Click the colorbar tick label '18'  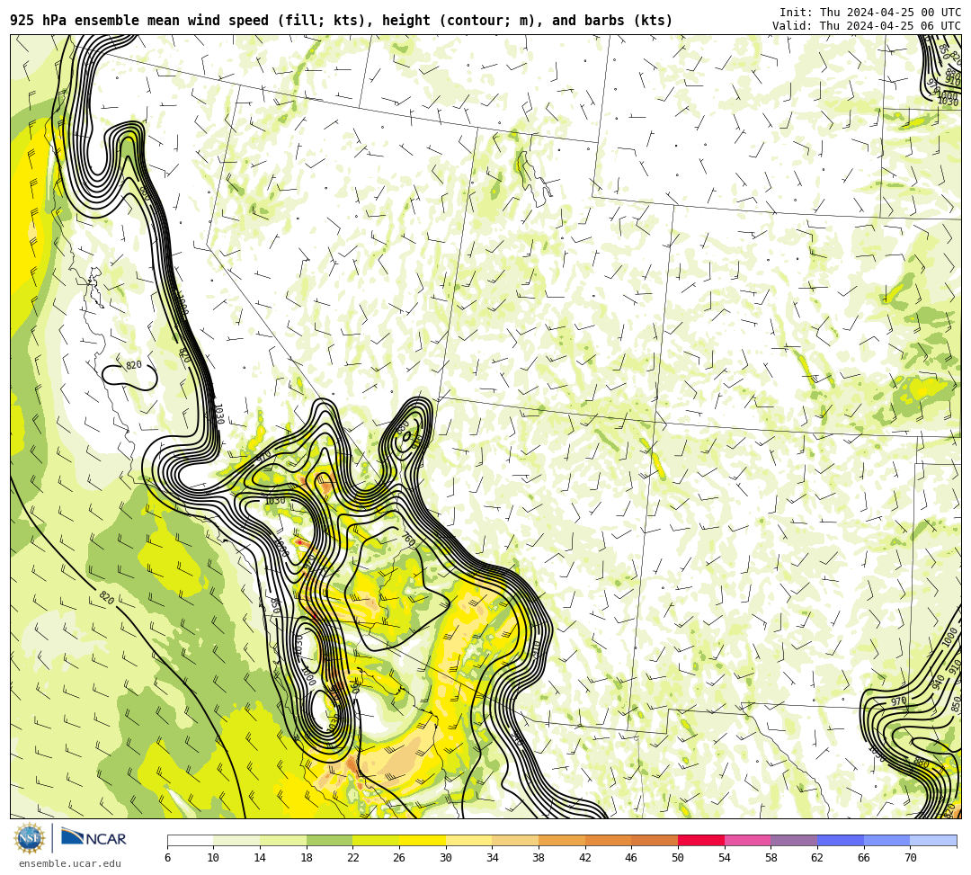pos(307,858)
